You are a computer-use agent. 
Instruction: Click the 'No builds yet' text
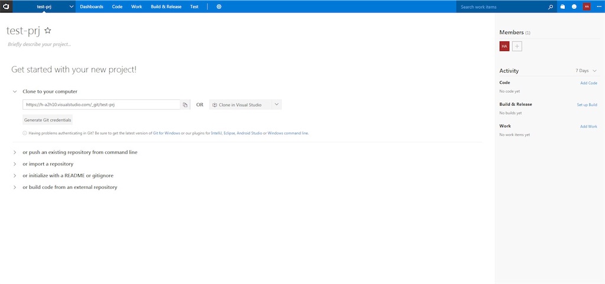(x=510, y=113)
